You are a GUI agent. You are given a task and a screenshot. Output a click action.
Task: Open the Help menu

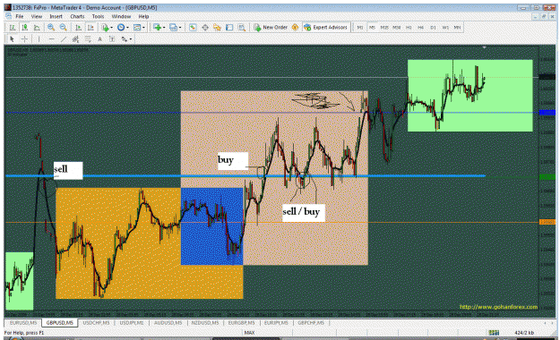[143, 16]
